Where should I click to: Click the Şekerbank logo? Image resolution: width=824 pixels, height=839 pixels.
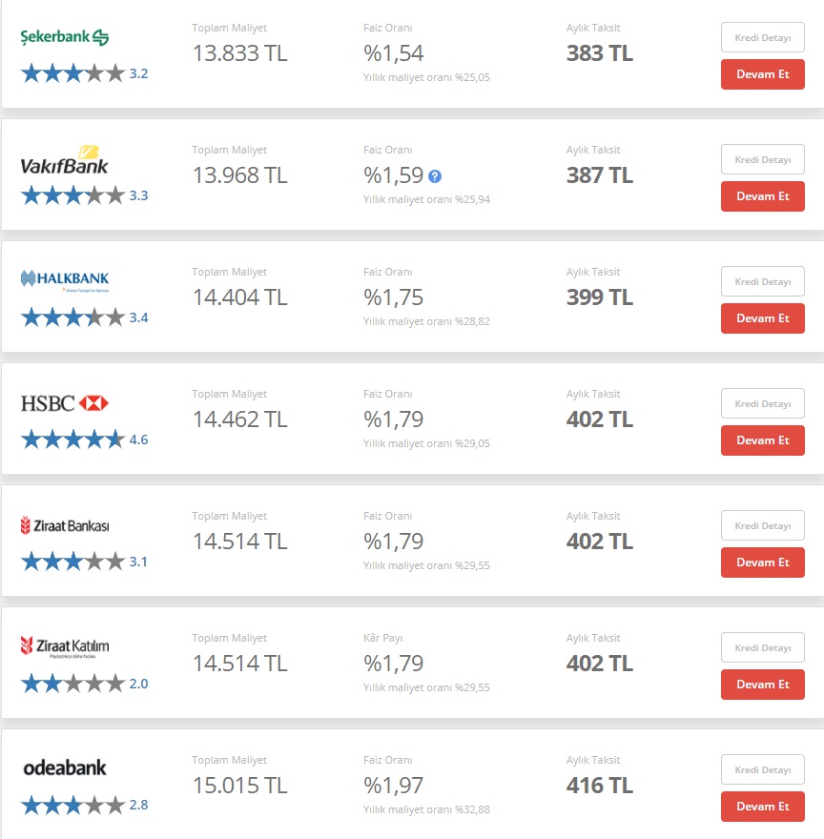(65, 37)
